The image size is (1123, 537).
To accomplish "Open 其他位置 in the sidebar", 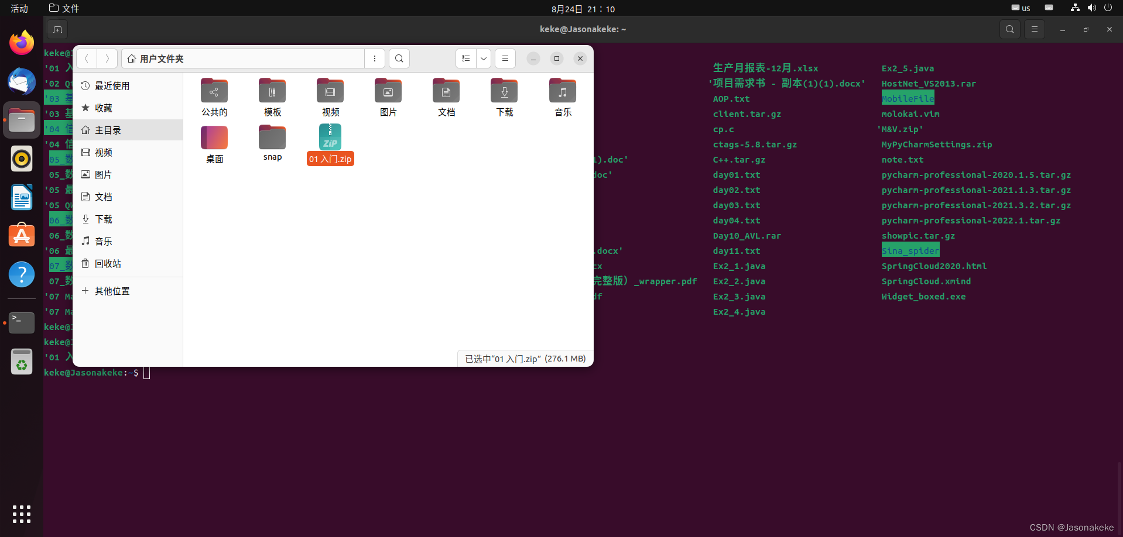I will click(128, 291).
